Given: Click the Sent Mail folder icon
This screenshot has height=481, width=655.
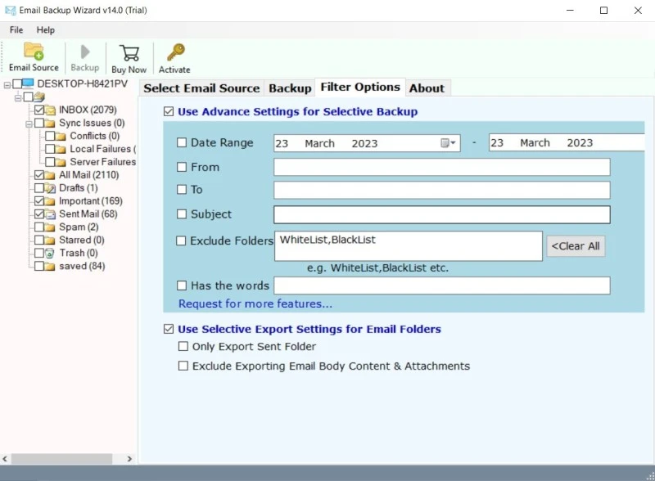Looking at the screenshot, I should tap(50, 214).
